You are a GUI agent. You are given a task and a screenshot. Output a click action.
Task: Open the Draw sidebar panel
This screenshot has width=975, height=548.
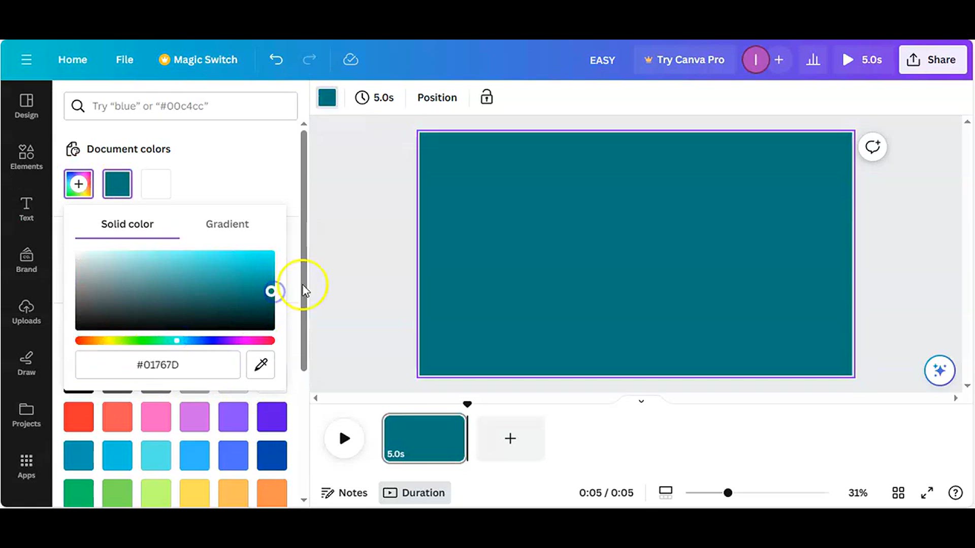26,363
